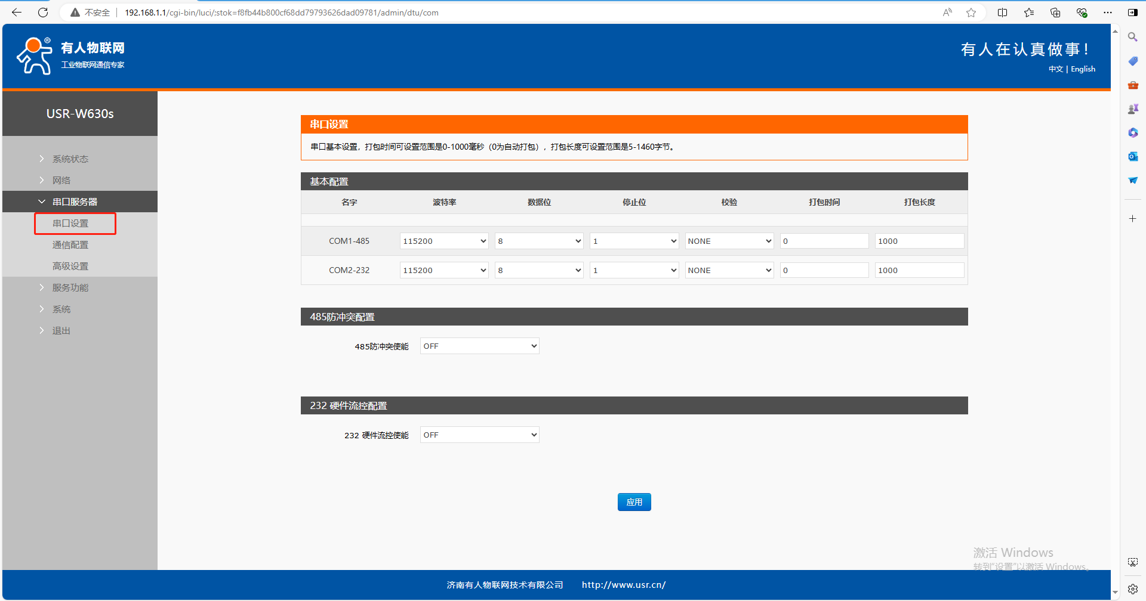
Task: Click the plus icon in browser sidebar
Action: pos(1132,219)
